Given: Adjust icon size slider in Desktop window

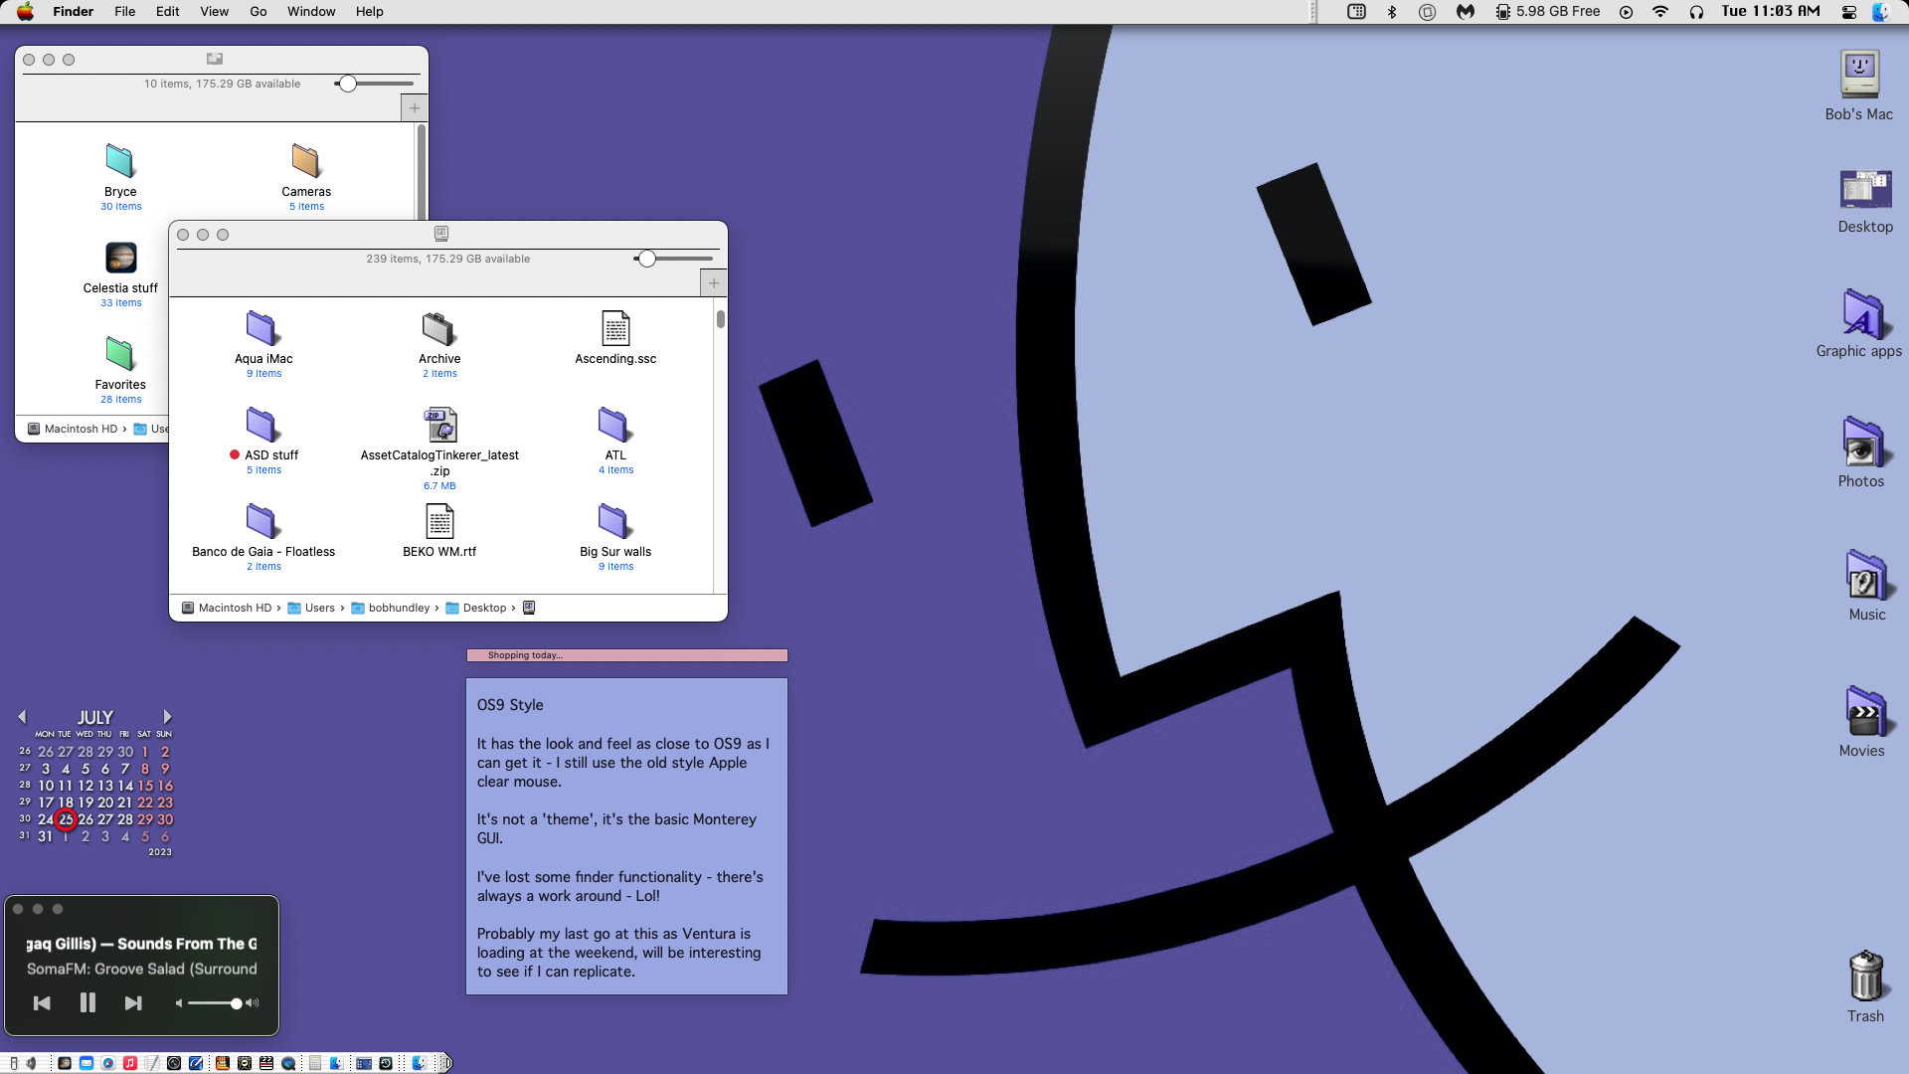Looking at the screenshot, I should pos(647,259).
